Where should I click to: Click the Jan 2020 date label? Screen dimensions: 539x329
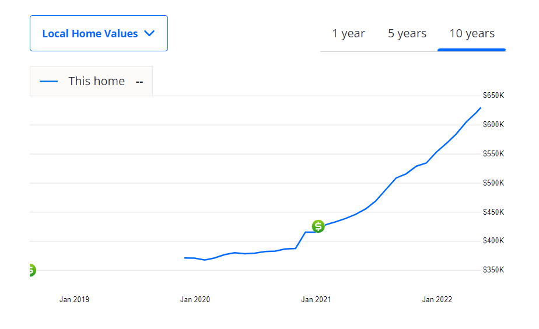point(195,300)
